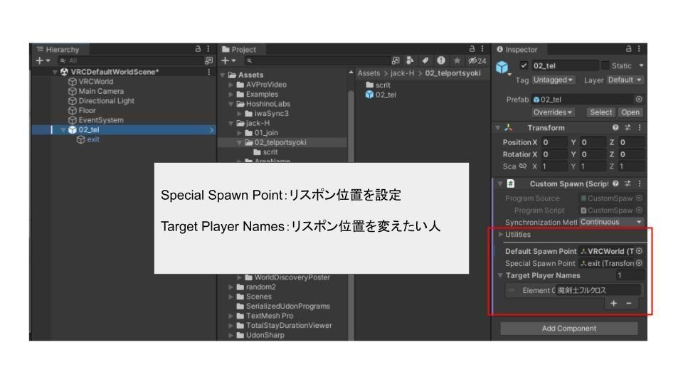Click the Position X input field
683x384 pixels.
554,142
